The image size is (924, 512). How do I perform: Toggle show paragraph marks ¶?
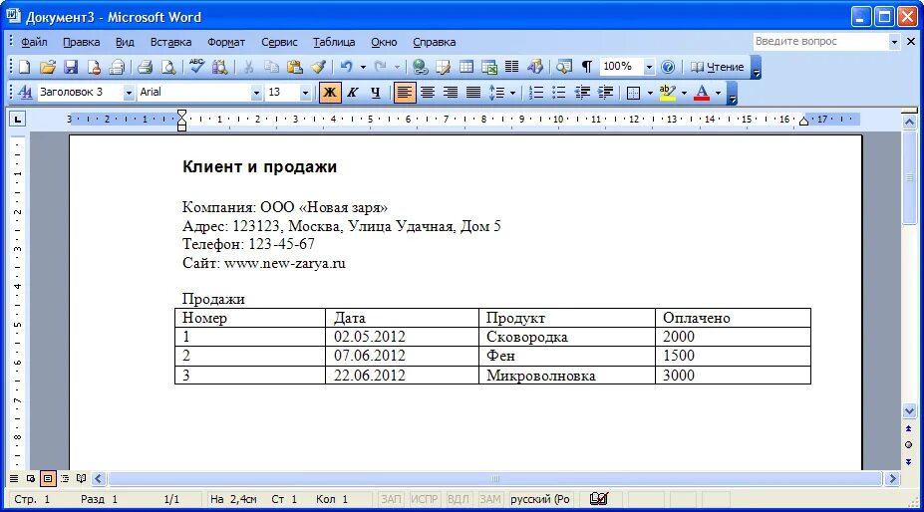pos(587,67)
